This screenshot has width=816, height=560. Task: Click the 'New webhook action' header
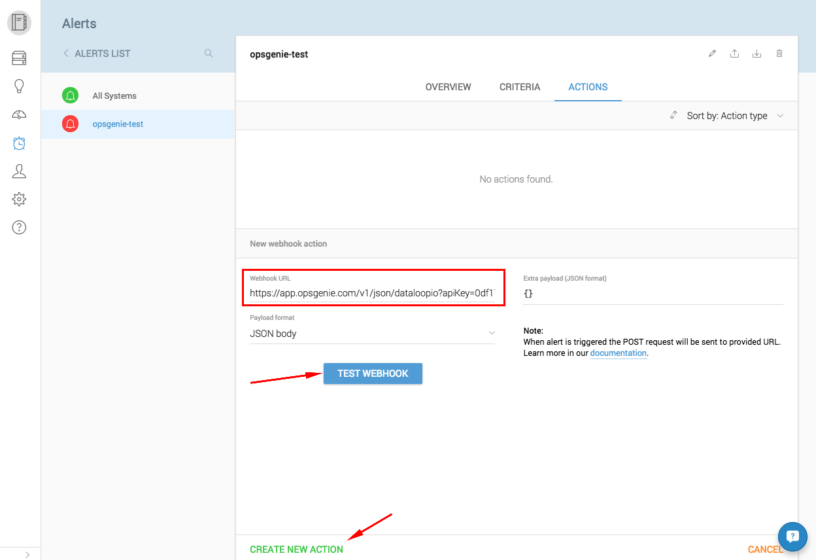tap(288, 243)
